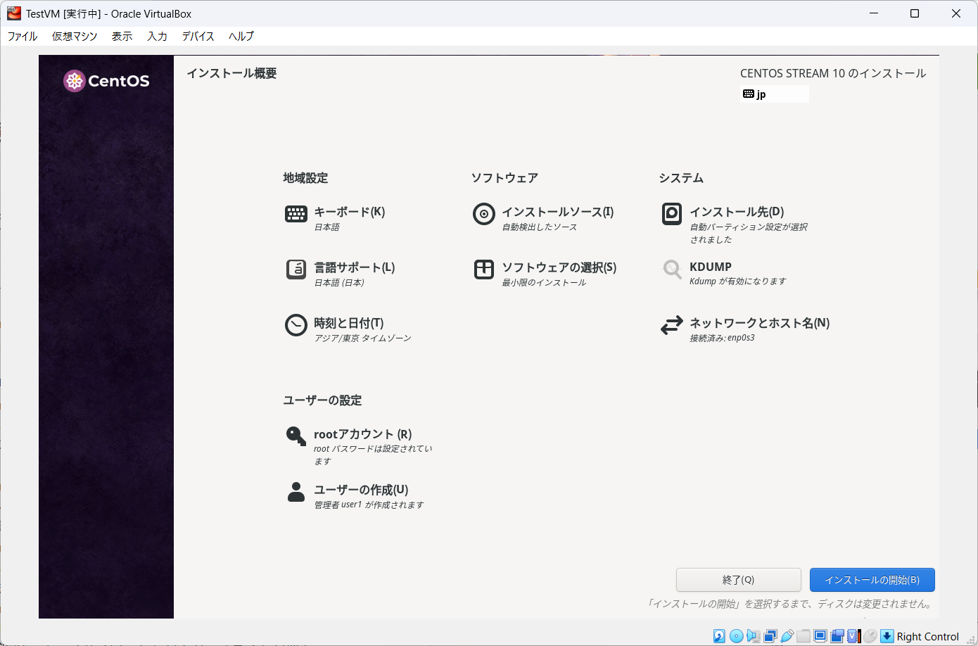Image resolution: width=978 pixels, height=646 pixels.
Task: Click the shared folders icon in status bar
Action: 804,636
